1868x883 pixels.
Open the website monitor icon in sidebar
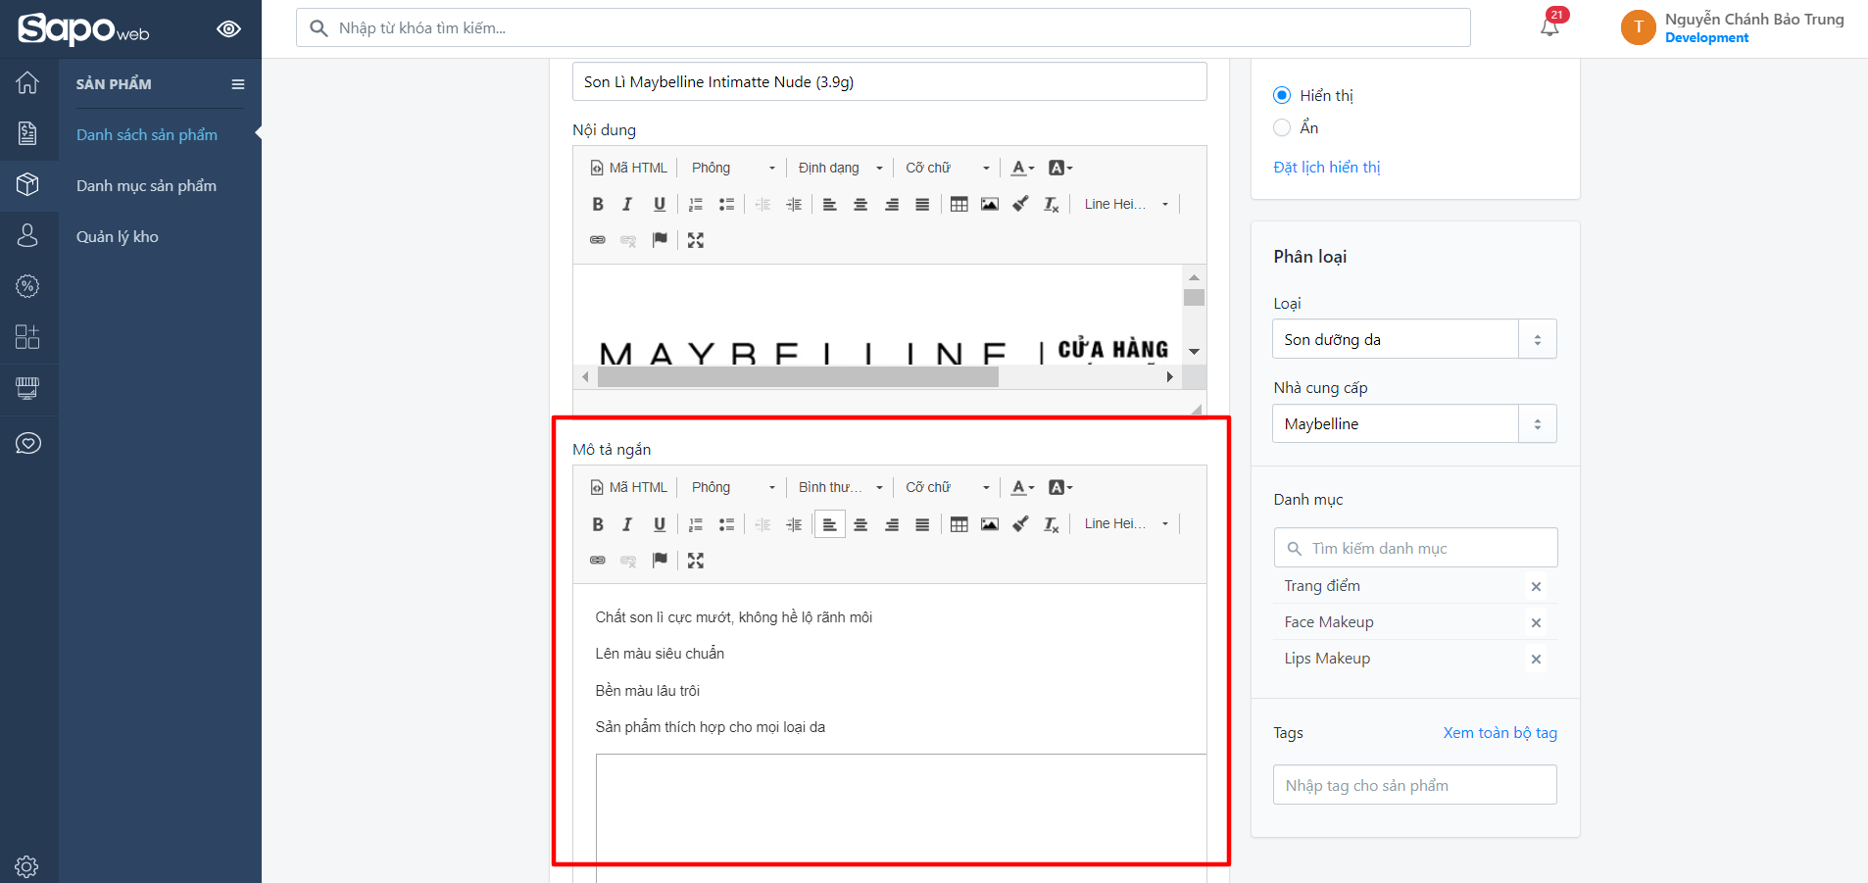point(27,389)
